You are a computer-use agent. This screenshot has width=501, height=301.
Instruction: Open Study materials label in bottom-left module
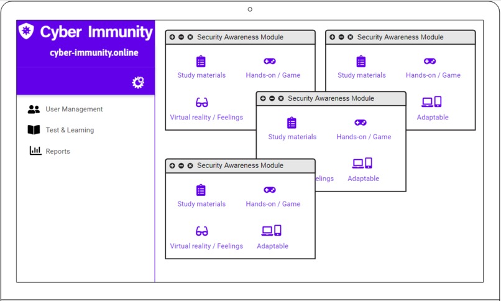(x=201, y=204)
